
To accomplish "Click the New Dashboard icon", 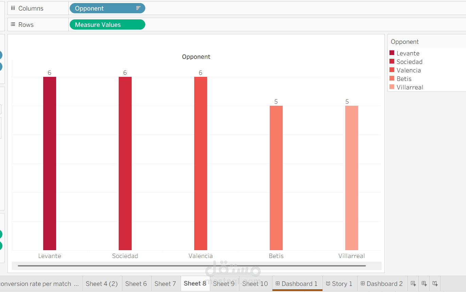I will pyautogui.click(x=424, y=284).
